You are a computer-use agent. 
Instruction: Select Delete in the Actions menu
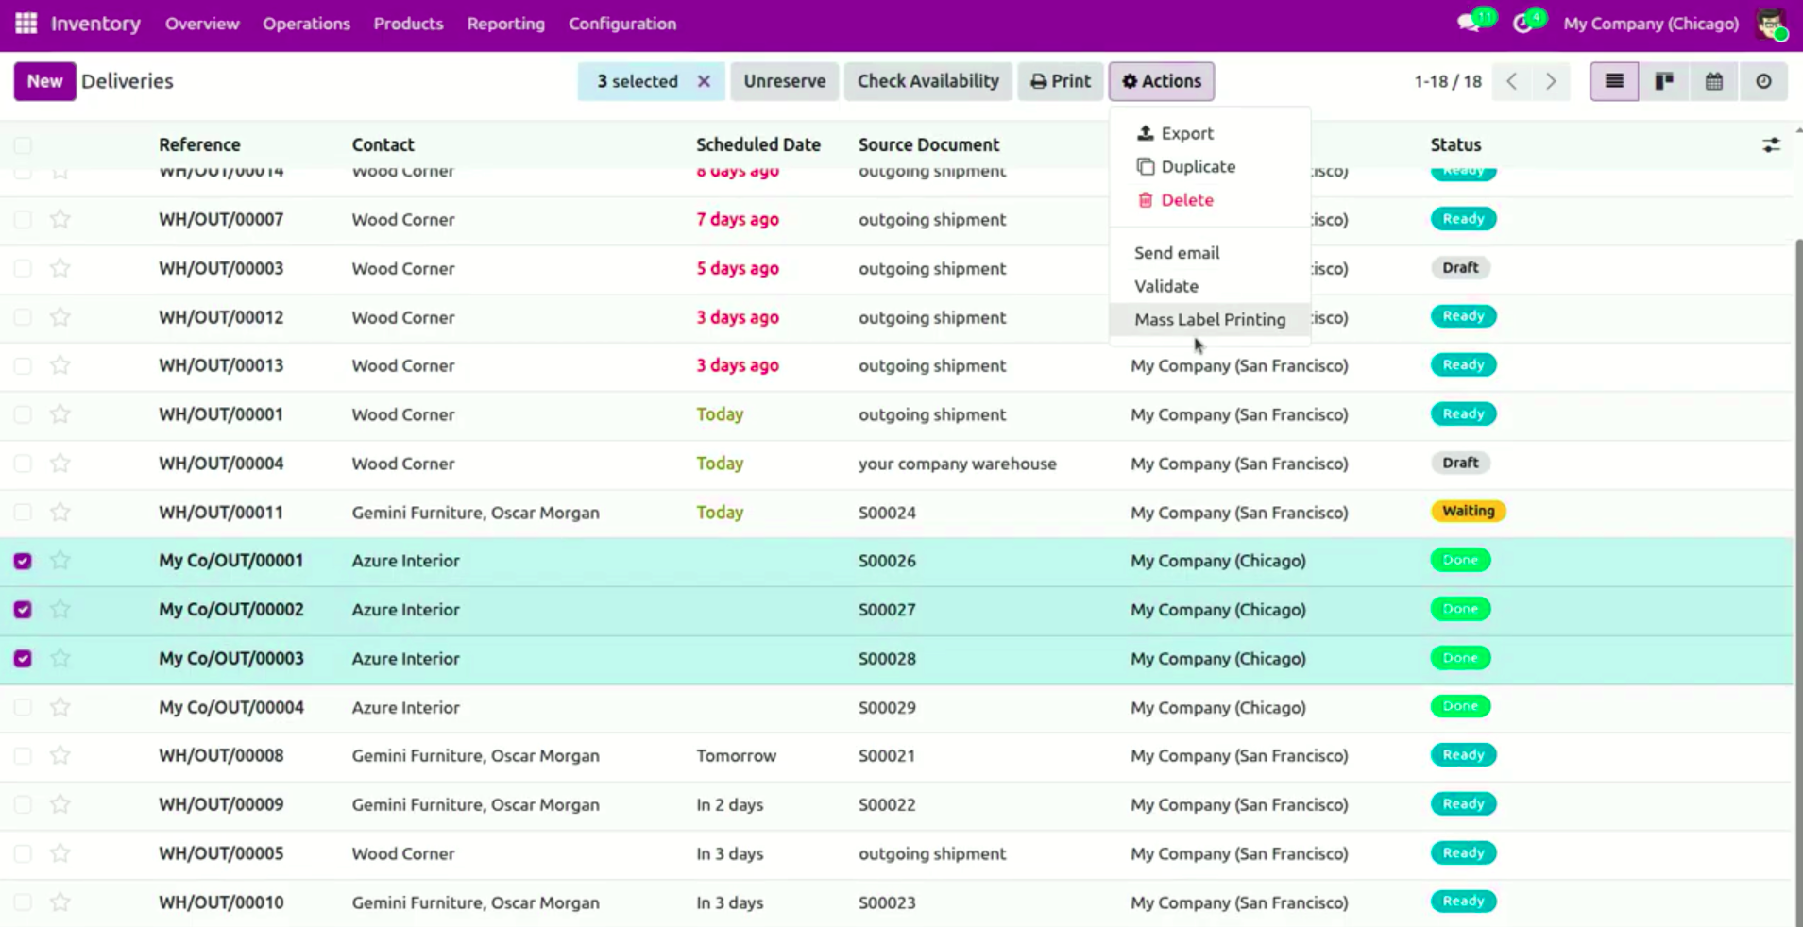tap(1186, 200)
